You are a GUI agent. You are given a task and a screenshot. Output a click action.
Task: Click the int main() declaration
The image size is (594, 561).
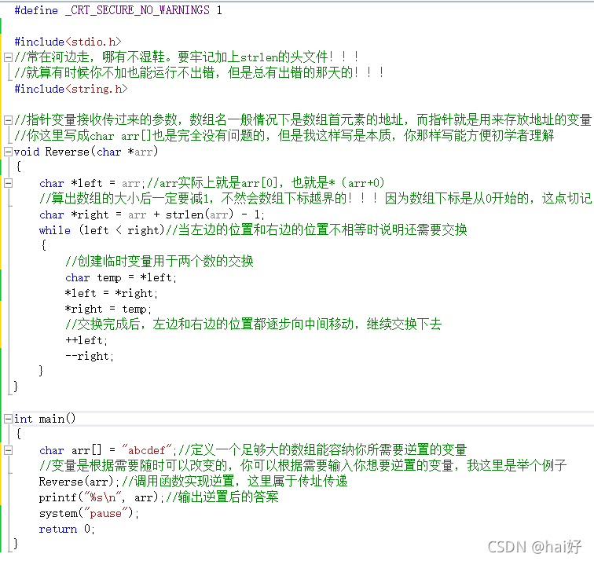click(x=45, y=419)
